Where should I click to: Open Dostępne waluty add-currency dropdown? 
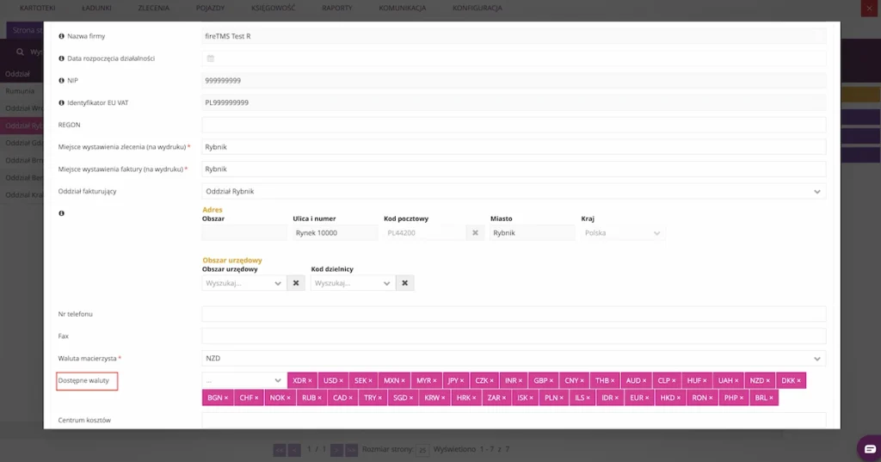[243, 380]
